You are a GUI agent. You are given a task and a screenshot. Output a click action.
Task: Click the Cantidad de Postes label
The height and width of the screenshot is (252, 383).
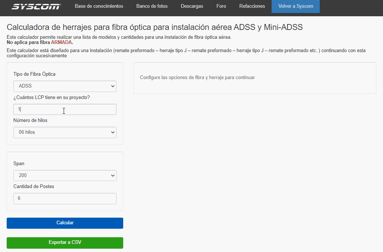click(34, 187)
